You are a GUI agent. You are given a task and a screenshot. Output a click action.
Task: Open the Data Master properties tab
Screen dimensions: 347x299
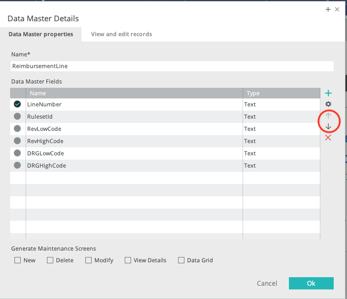point(41,34)
